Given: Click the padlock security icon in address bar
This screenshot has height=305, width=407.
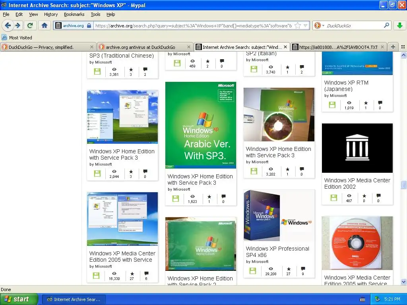Looking at the screenshot, I should 89,25.
